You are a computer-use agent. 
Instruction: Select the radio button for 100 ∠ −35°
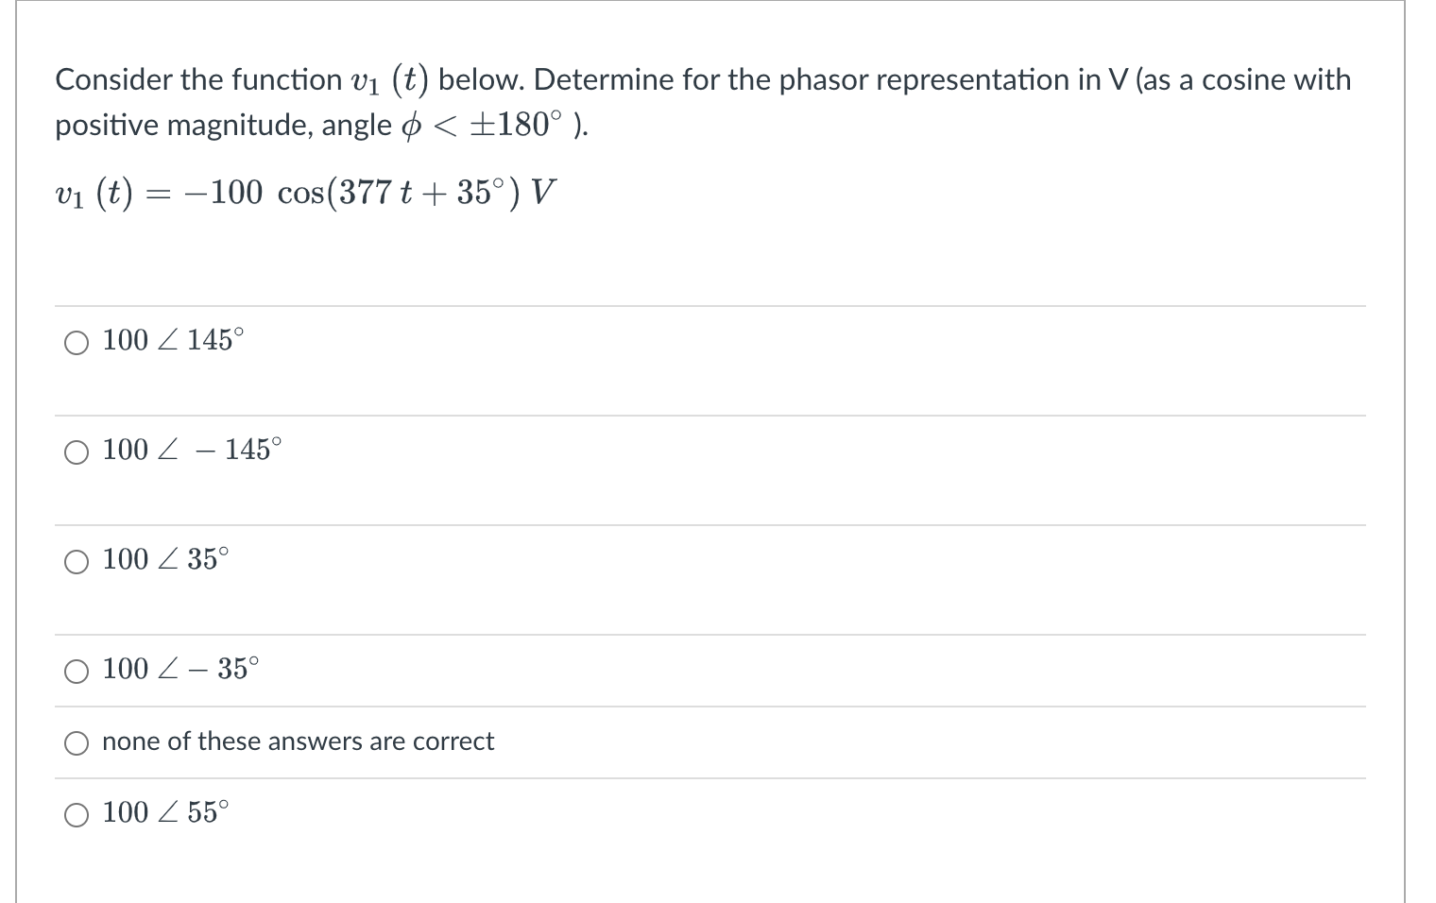click(77, 672)
